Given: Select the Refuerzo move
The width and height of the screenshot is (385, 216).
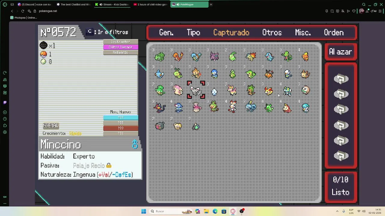Looking at the screenshot, I should coord(121,52).
